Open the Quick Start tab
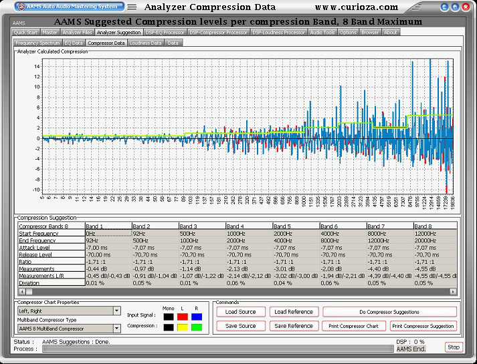 (25, 32)
